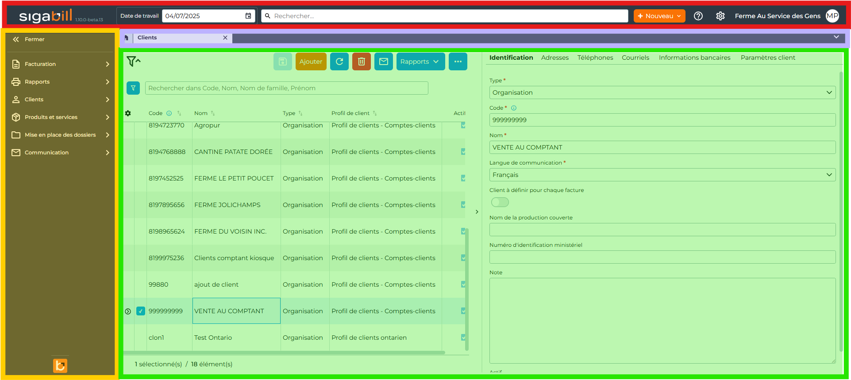Viewport: 851px width, 380px height.
Task: Clear filters with the funnel icon
Action: (133, 61)
